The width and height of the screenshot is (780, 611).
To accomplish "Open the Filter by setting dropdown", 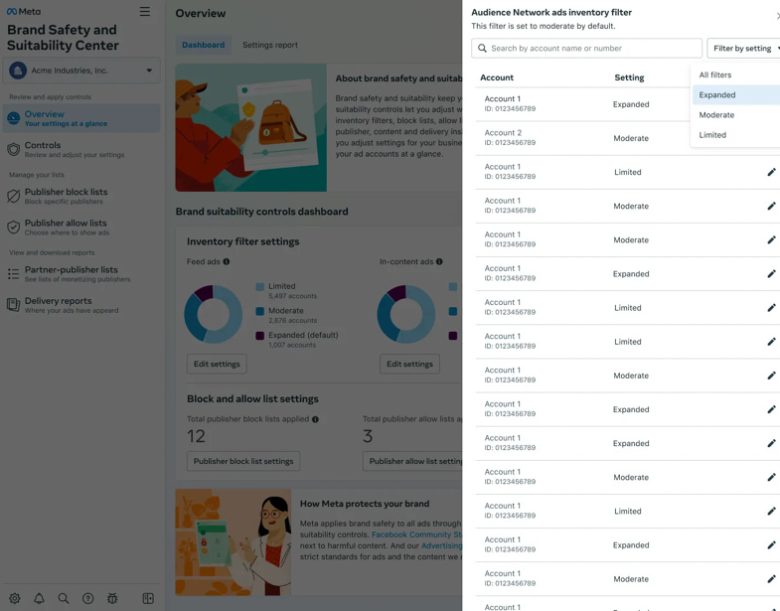I will tap(744, 49).
